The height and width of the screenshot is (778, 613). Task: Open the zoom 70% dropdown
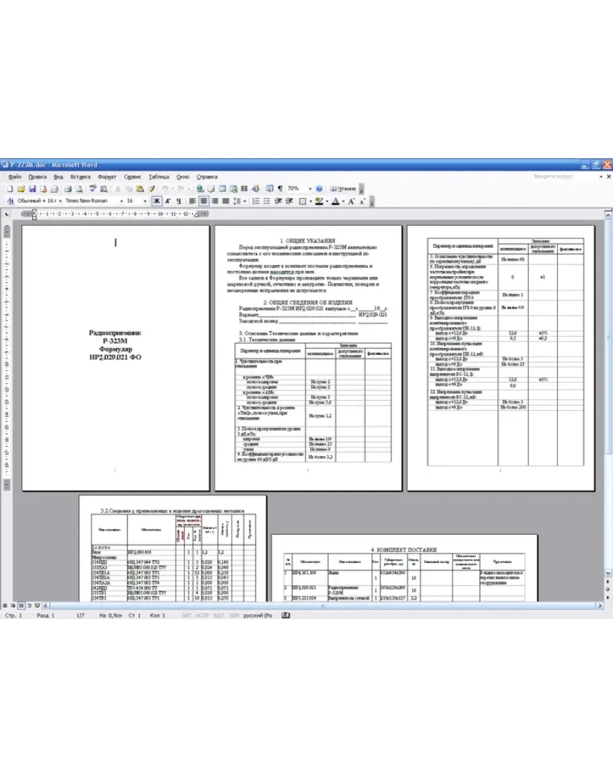(310, 189)
